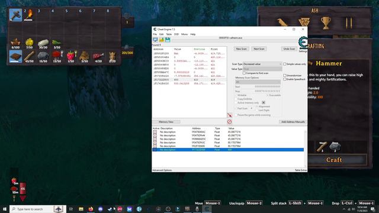This screenshot has height=213, width=379.
Task: Select the raspberry item in inventory
Action: 71,57
